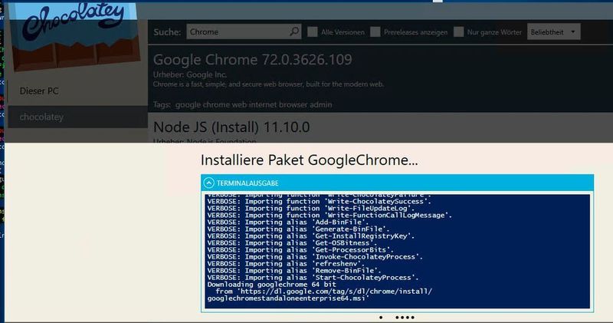This screenshot has width=613, height=323.
Task: Click the search magnifier icon
Action: tap(294, 31)
